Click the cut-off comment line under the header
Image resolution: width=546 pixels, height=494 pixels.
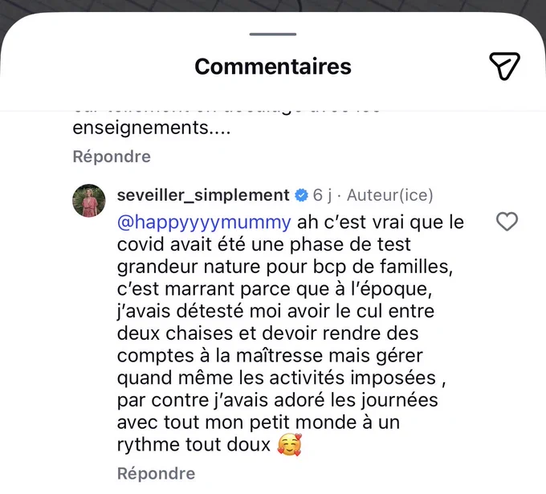(x=226, y=109)
